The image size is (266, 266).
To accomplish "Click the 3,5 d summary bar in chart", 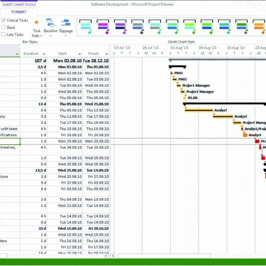I will coord(177,67).
